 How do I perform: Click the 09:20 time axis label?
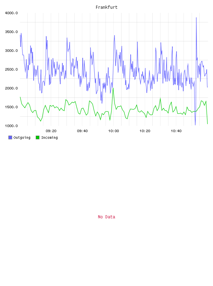51,131
